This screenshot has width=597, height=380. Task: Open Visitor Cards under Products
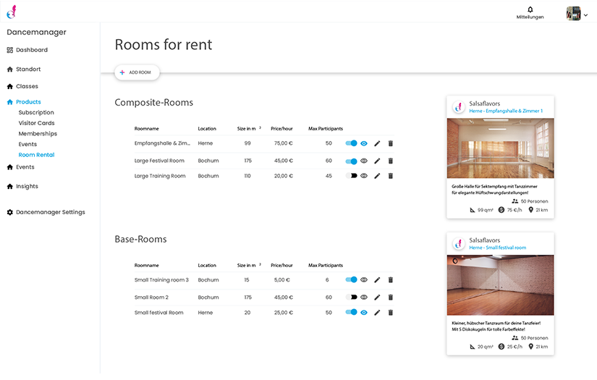tap(37, 123)
